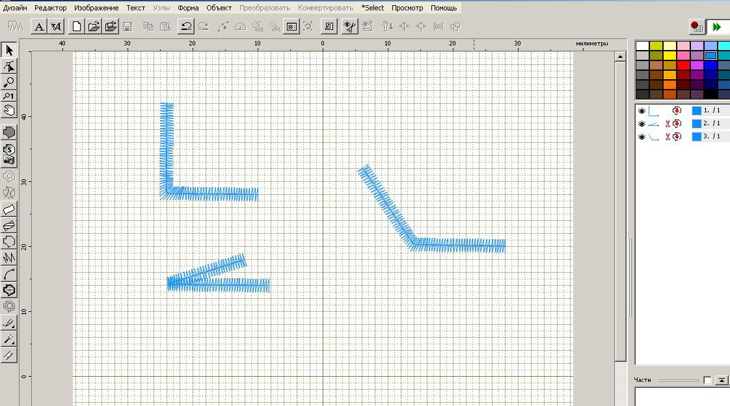Click blue thread color of object 1

[x=696, y=110]
